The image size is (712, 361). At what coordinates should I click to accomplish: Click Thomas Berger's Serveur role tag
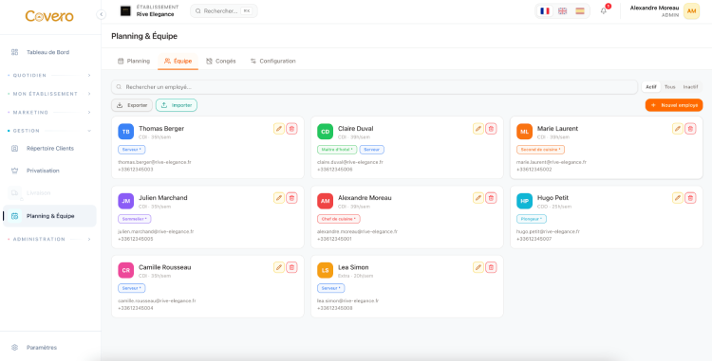point(132,150)
